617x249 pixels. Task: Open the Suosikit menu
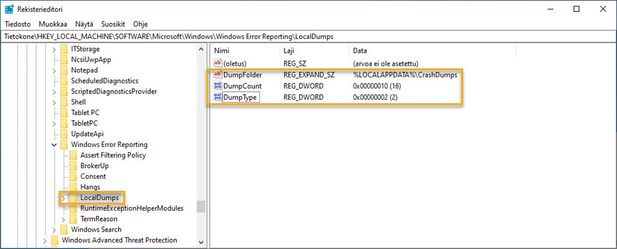tap(113, 24)
